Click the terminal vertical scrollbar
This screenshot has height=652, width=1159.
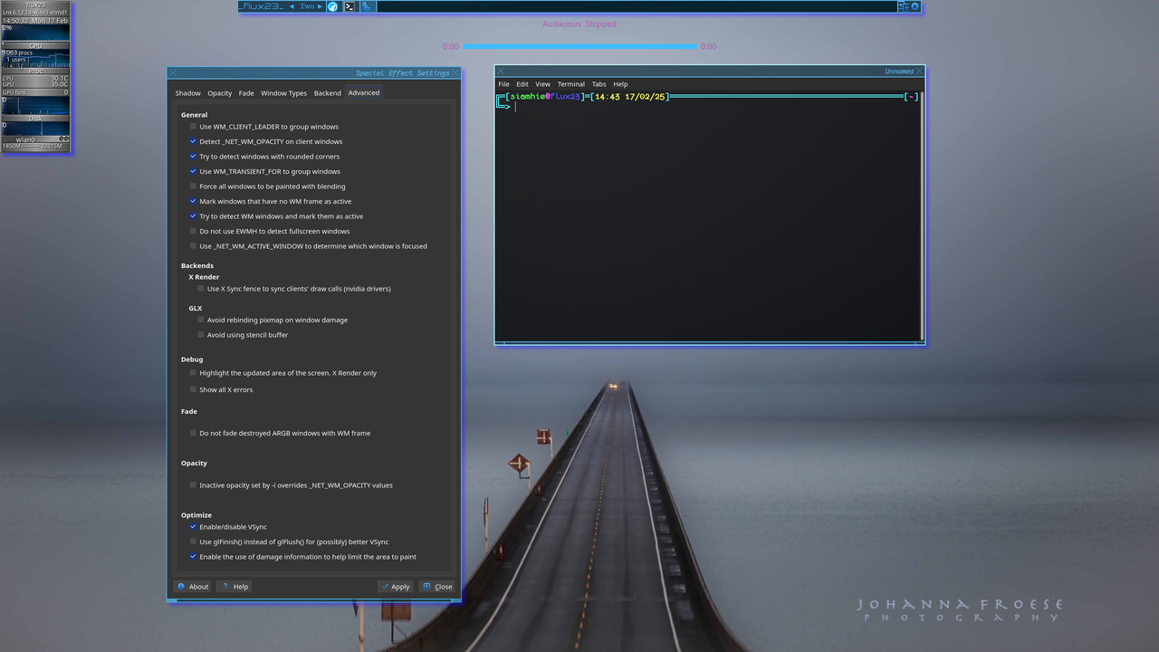pyautogui.click(x=922, y=216)
